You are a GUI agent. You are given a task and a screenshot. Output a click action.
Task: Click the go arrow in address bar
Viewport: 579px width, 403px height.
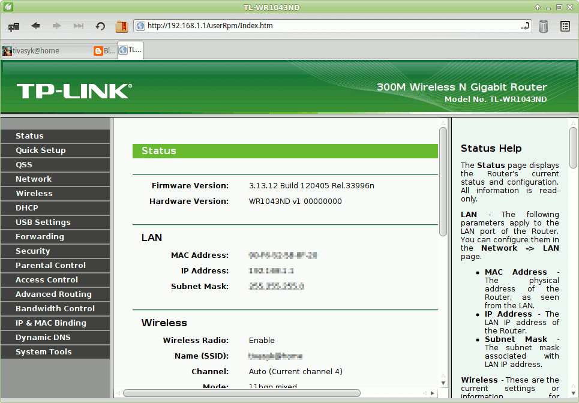tap(525, 26)
